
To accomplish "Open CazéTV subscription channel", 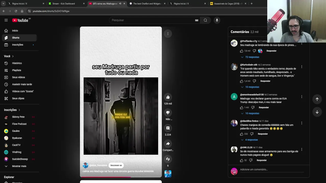I will coord(19,145).
